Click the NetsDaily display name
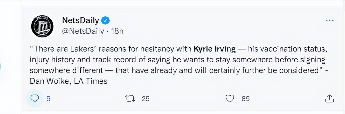 80,20
